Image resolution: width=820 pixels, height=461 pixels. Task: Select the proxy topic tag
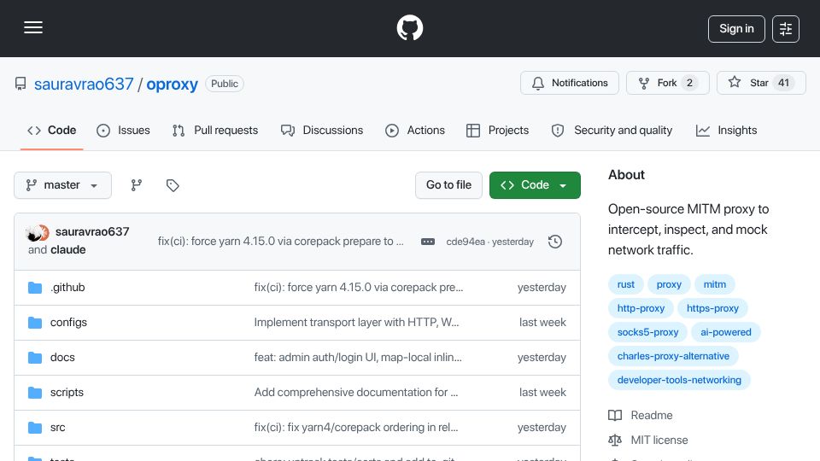tap(669, 284)
